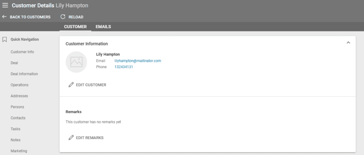364x155 pixels.
Task: Click the phone number 132434131
Action: 123,67
